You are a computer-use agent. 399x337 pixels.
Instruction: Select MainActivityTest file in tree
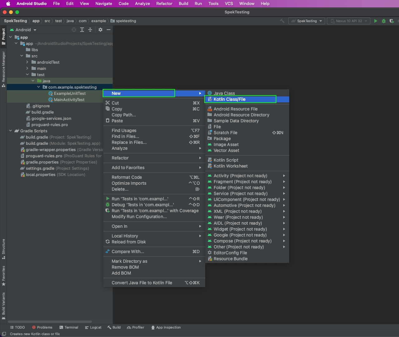pyautogui.click(x=69, y=100)
